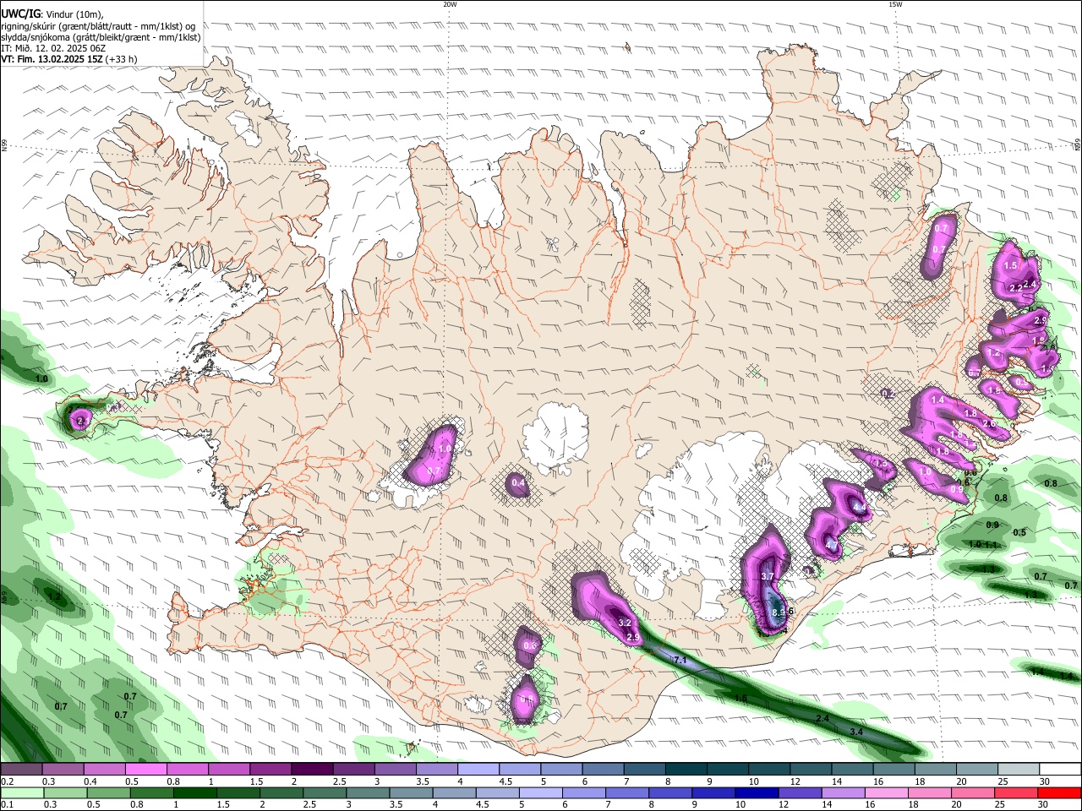The width and height of the screenshot is (1082, 811).
Task: Select the "IT: Mið. 12. 02. 2025 06Z" line
Action: [x=53, y=48]
